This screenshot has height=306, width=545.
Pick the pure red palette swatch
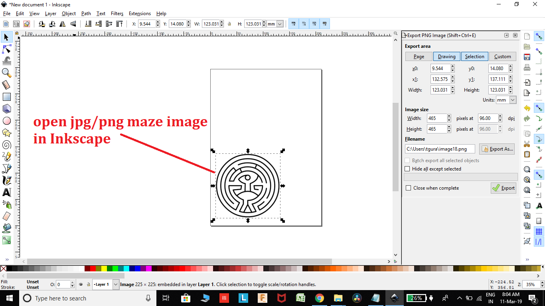click(93, 269)
